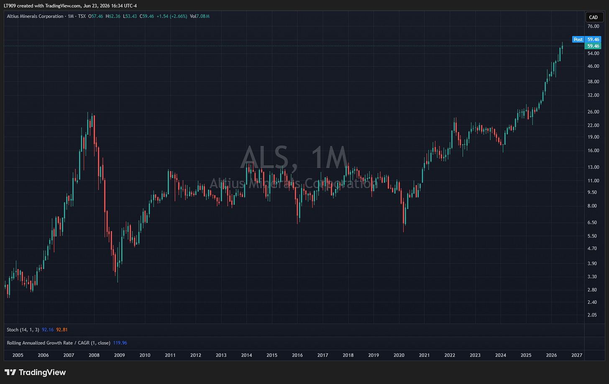Viewport: 609px width, 384px height.
Task: Click the 2014 label on the time axis
Action: coord(247,355)
